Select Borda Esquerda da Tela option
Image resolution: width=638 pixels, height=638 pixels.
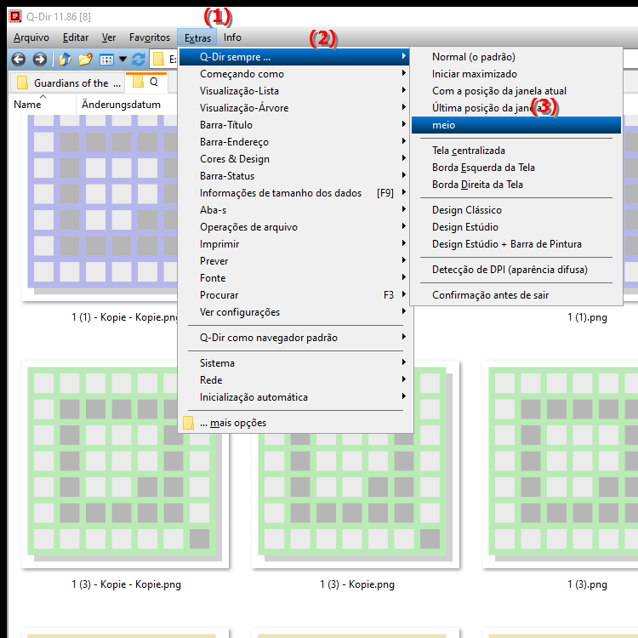coord(516,168)
